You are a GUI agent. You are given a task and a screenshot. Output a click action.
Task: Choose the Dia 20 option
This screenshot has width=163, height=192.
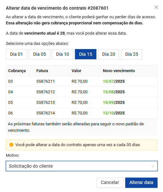point(109,54)
